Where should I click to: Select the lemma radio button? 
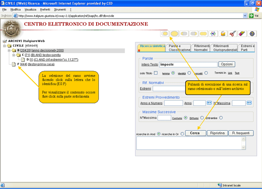173,73
